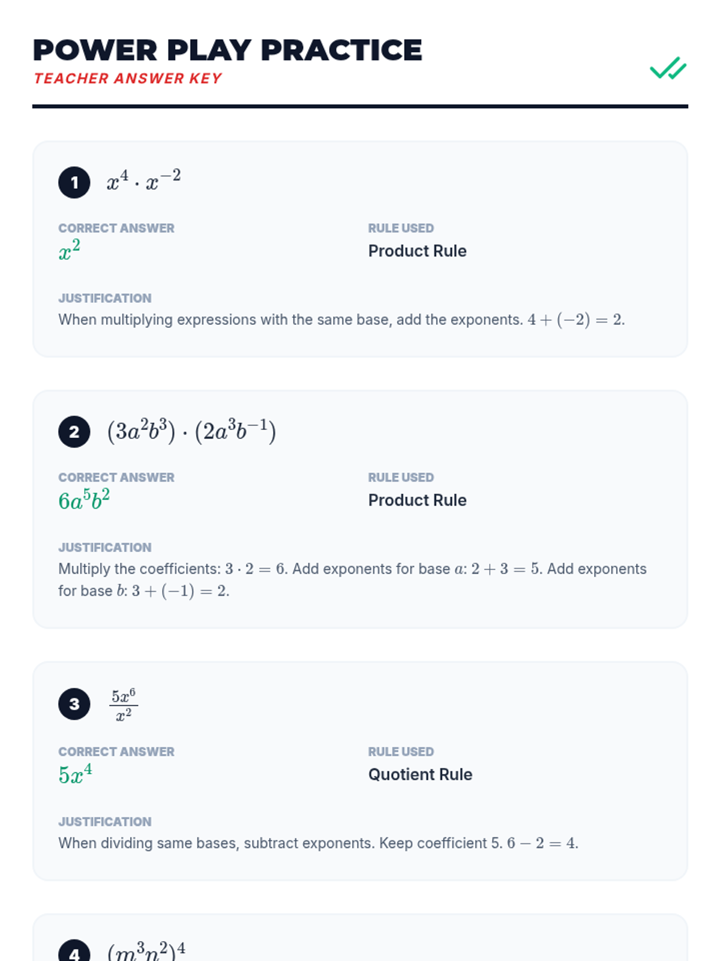
Task: Click the x⁴ · x⁻² problem expression
Action: 143,180
